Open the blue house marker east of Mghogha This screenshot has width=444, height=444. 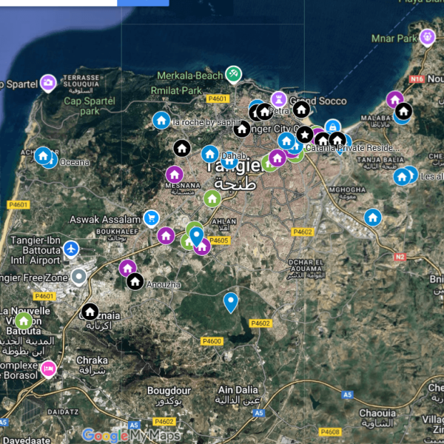(x=372, y=218)
